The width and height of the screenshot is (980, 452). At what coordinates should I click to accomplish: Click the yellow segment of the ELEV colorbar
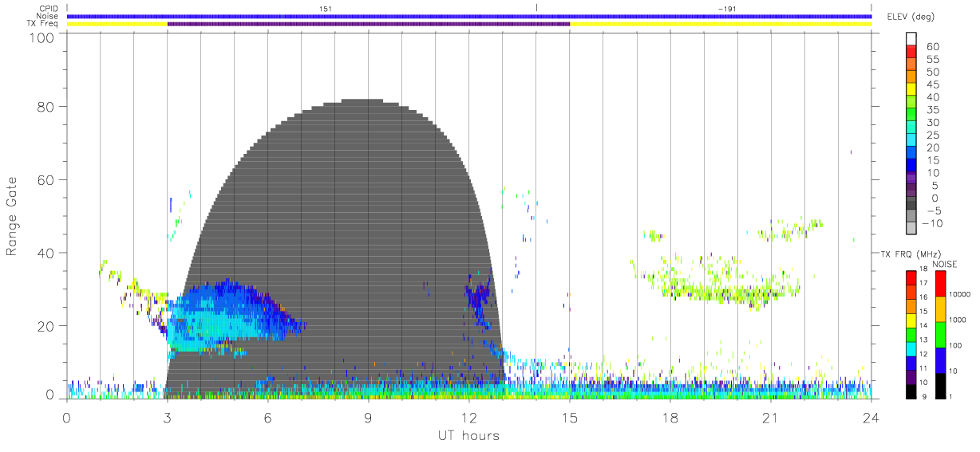(x=911, y=90)
